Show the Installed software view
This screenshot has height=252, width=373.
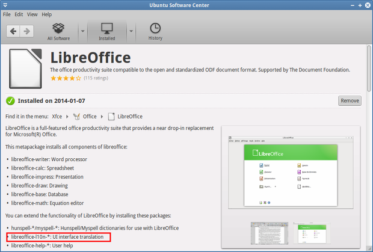(107, 32)
